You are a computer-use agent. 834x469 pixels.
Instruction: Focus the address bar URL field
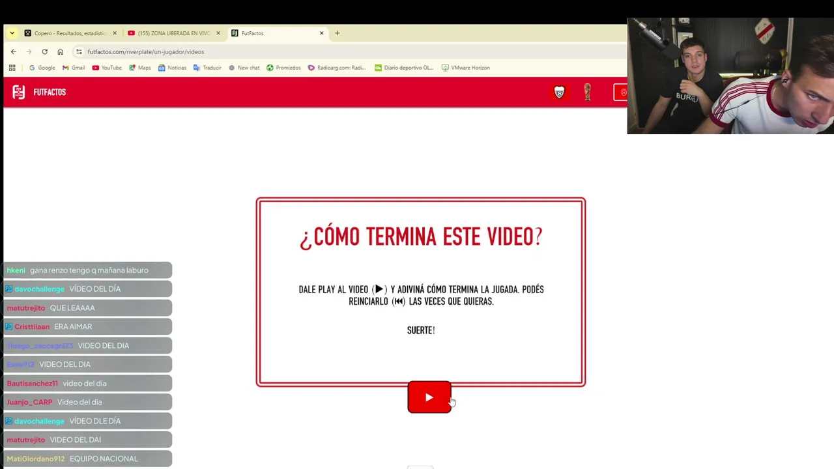click(x=352, y=51)
